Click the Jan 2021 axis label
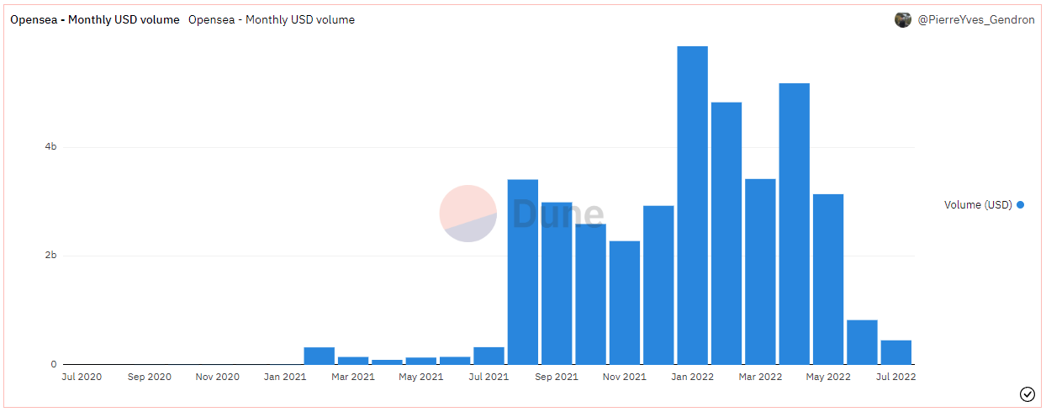 [x=285, y=377]
